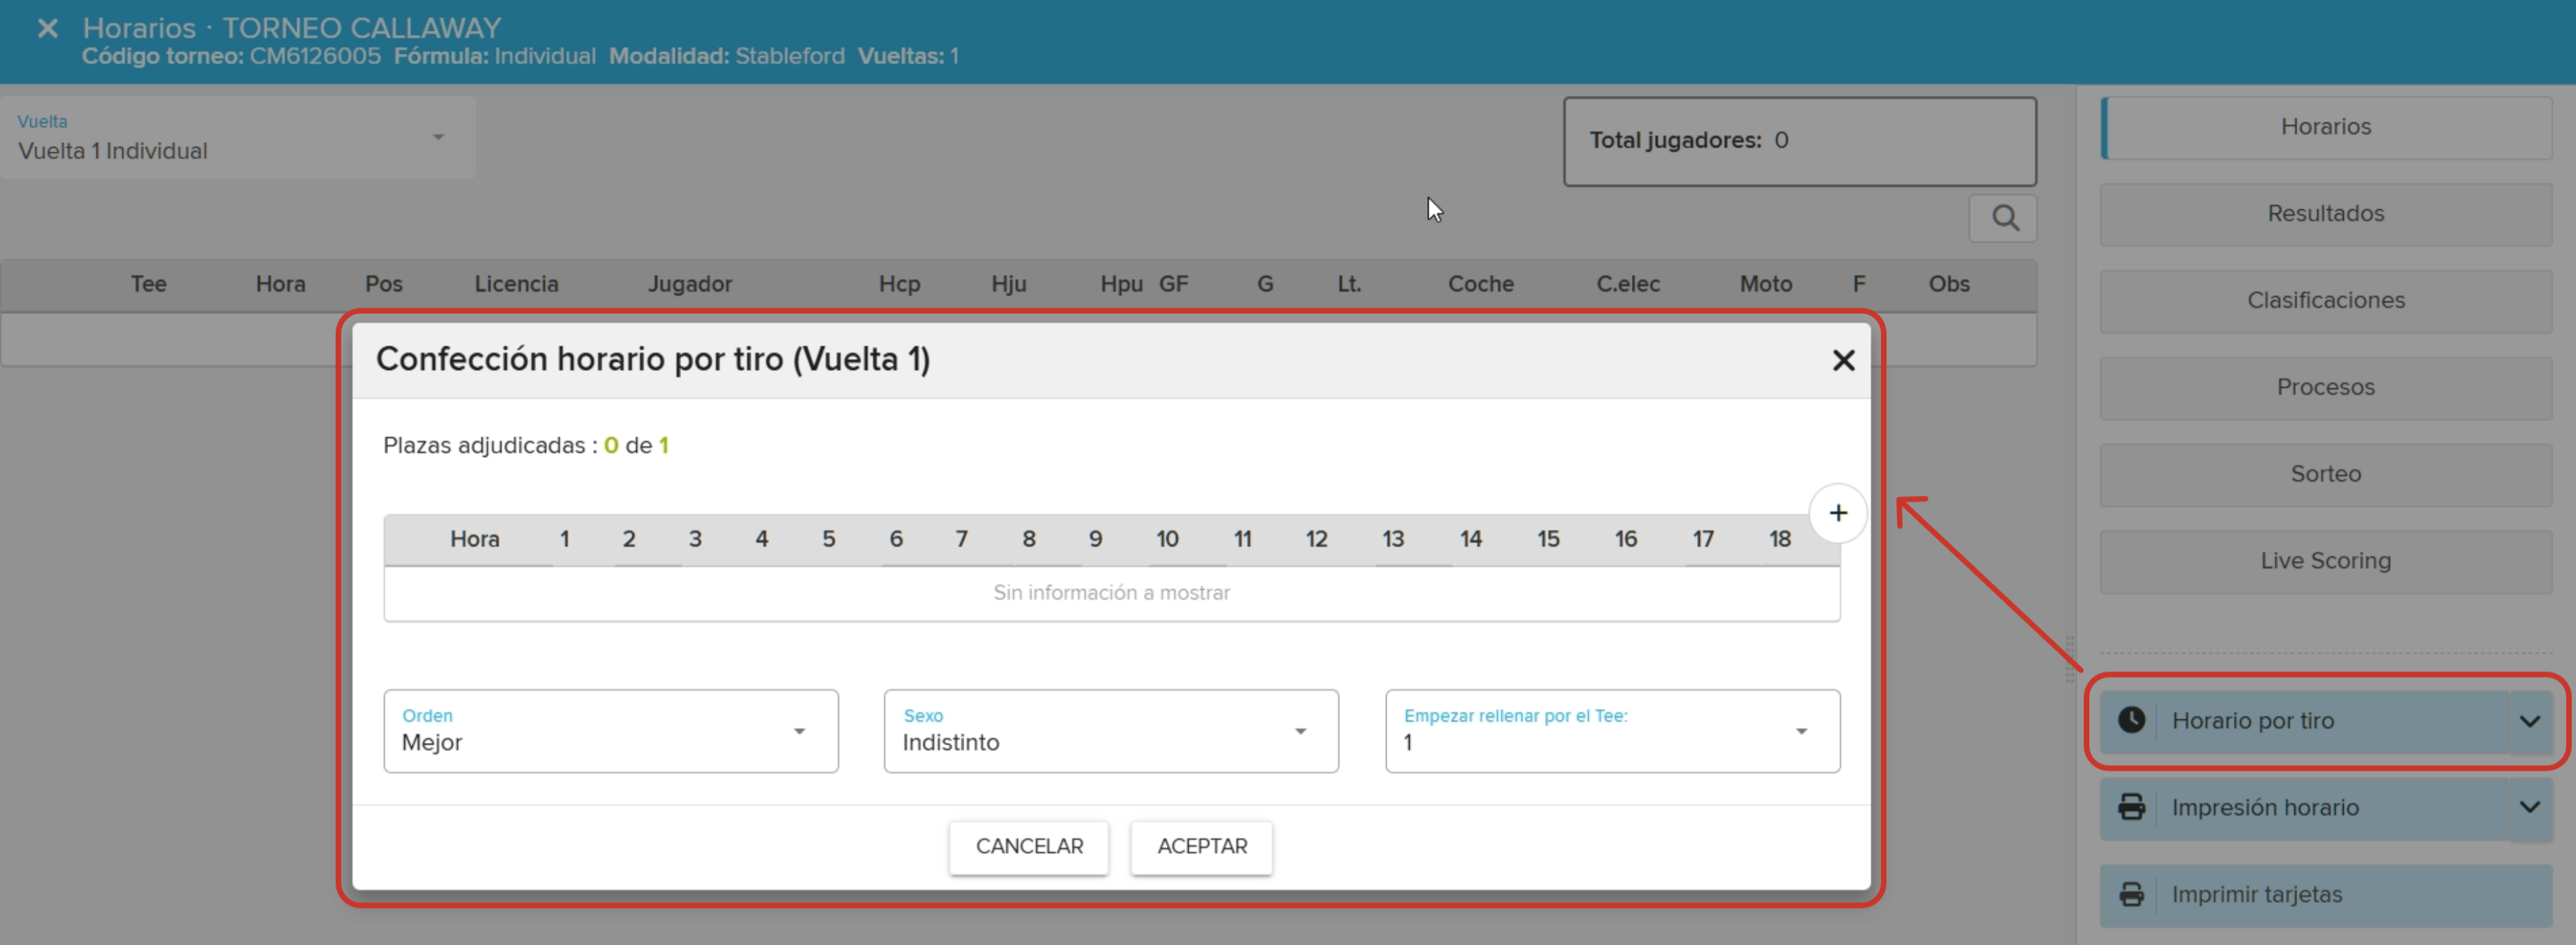Expand the Horario por tiro chevron

[2529, 721]
